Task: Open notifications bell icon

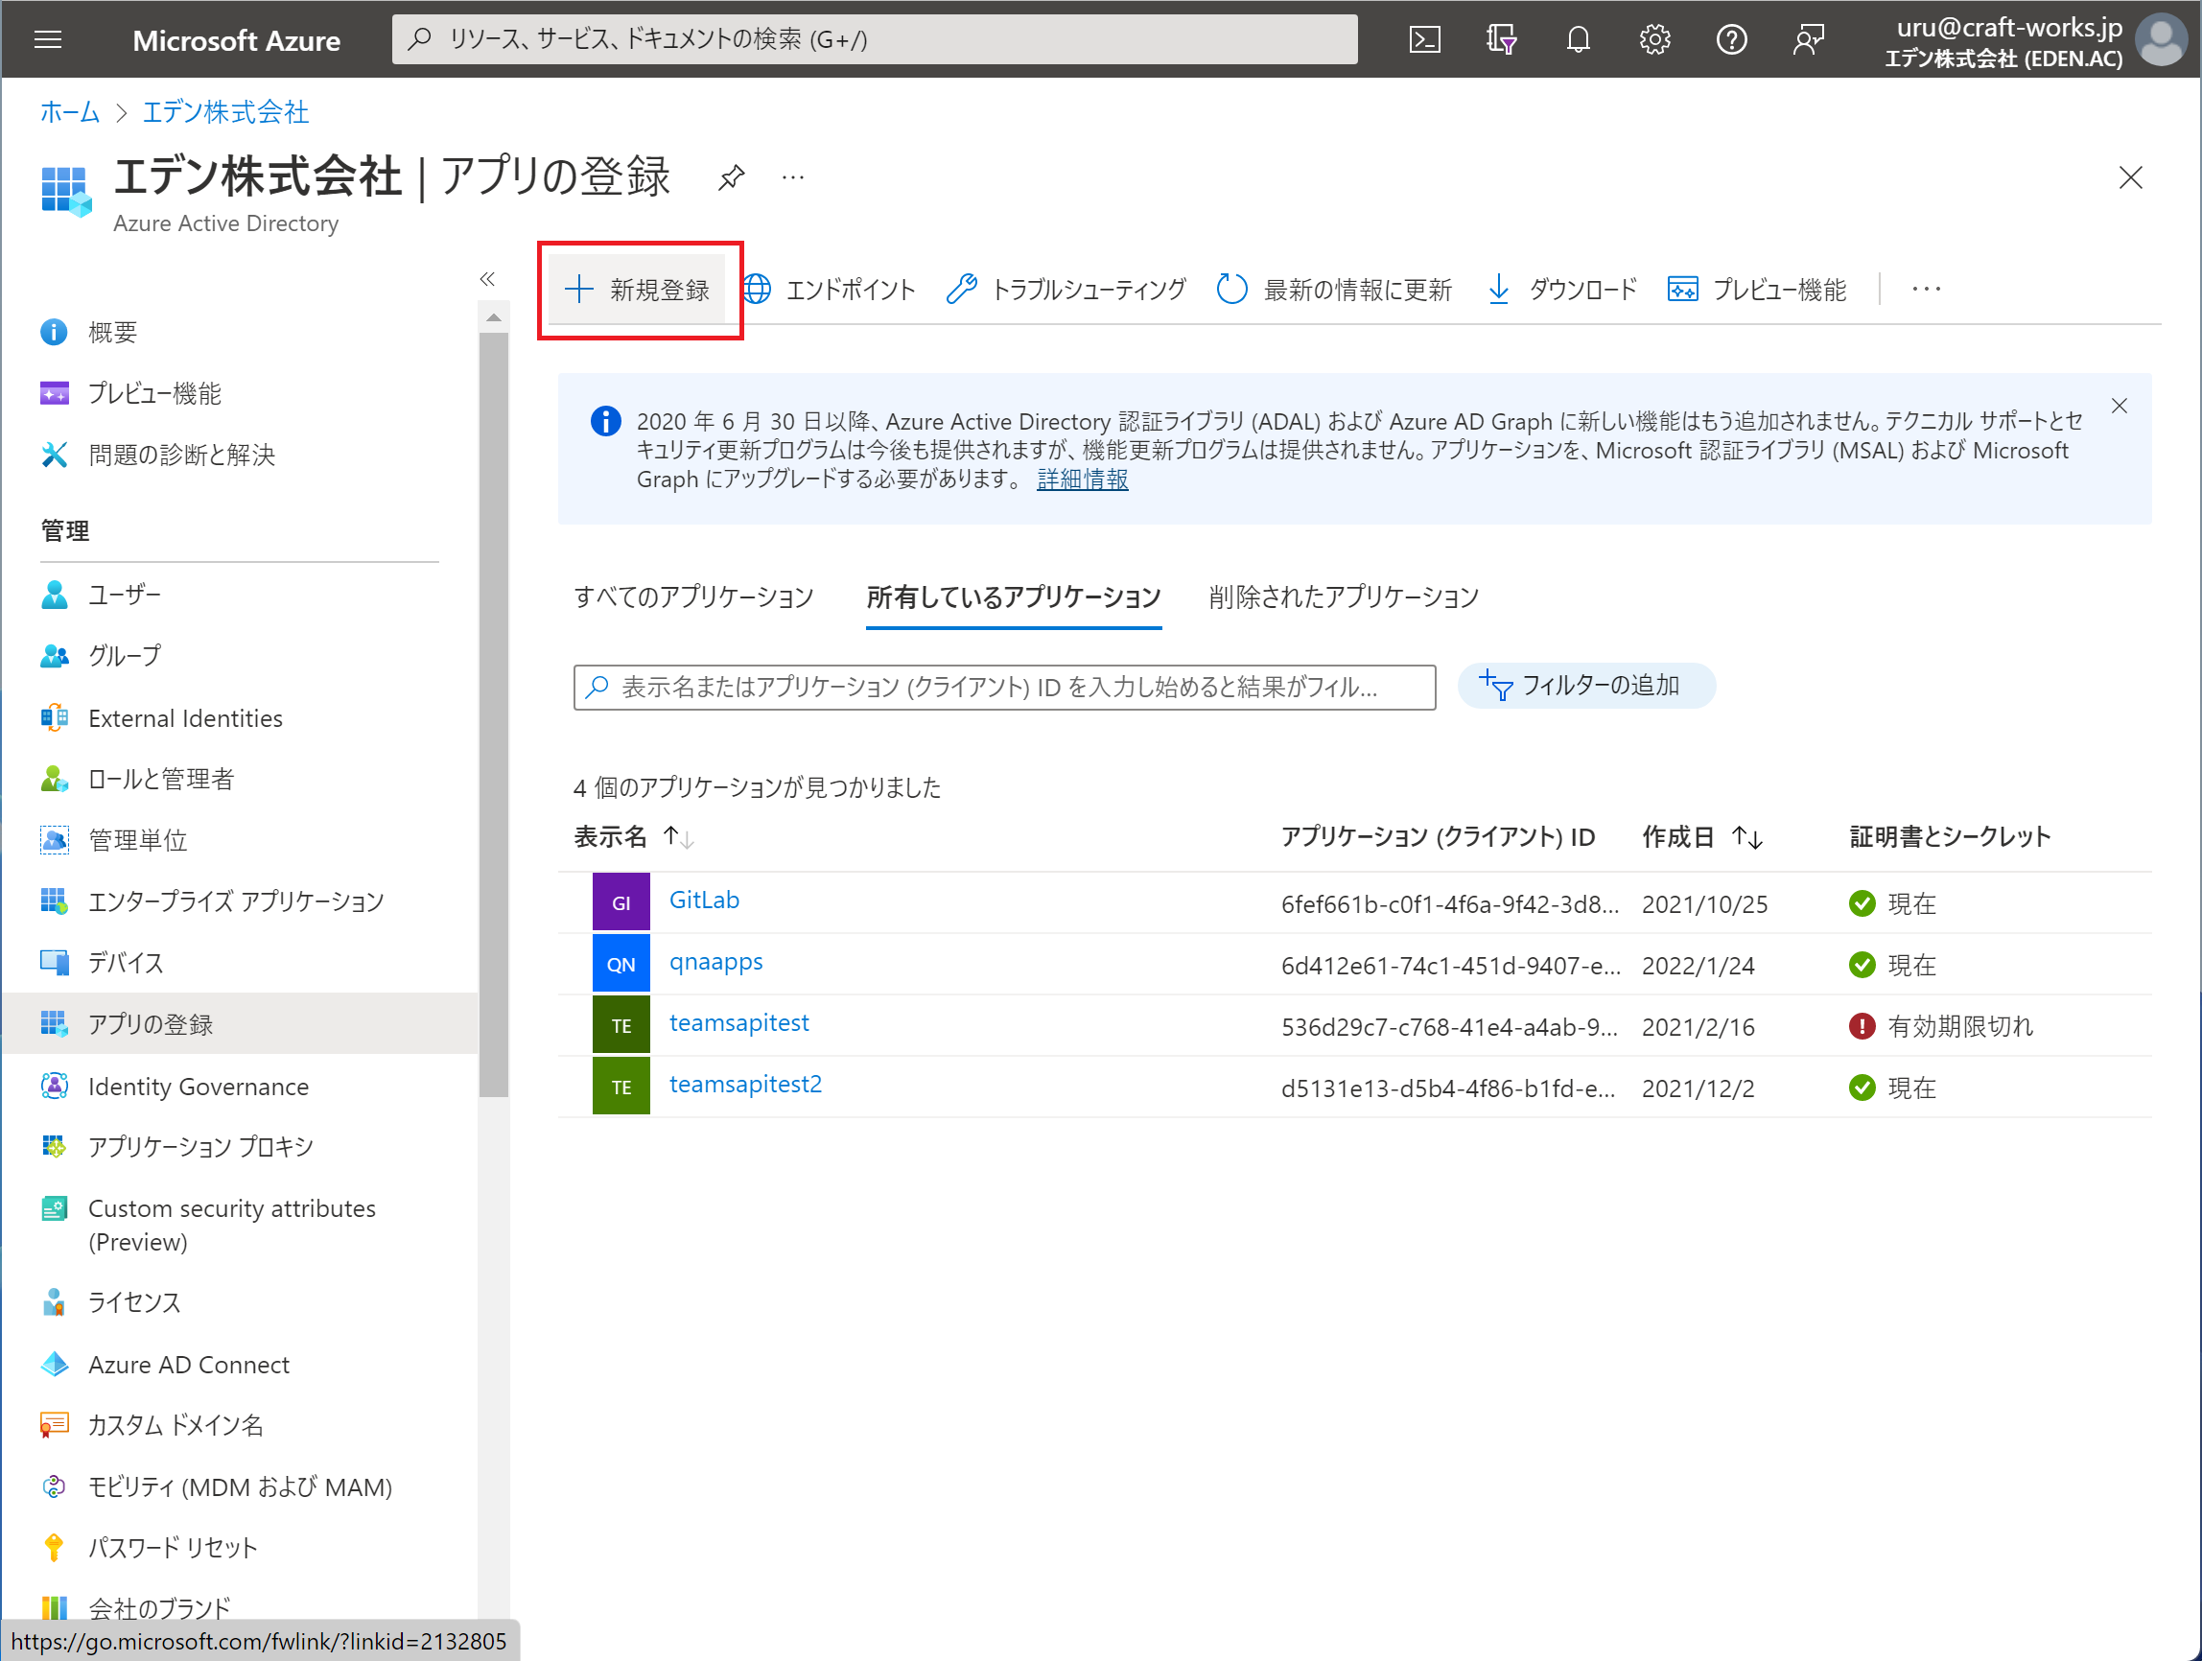Action: [x=1578, y=40]
